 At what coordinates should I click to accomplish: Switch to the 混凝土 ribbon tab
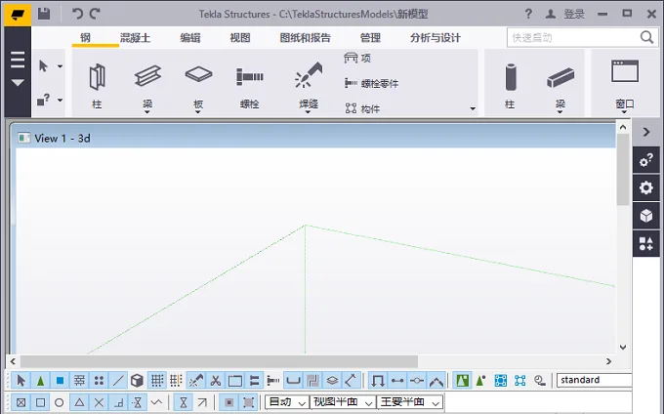pyautogui.click(x=135, y=38)
